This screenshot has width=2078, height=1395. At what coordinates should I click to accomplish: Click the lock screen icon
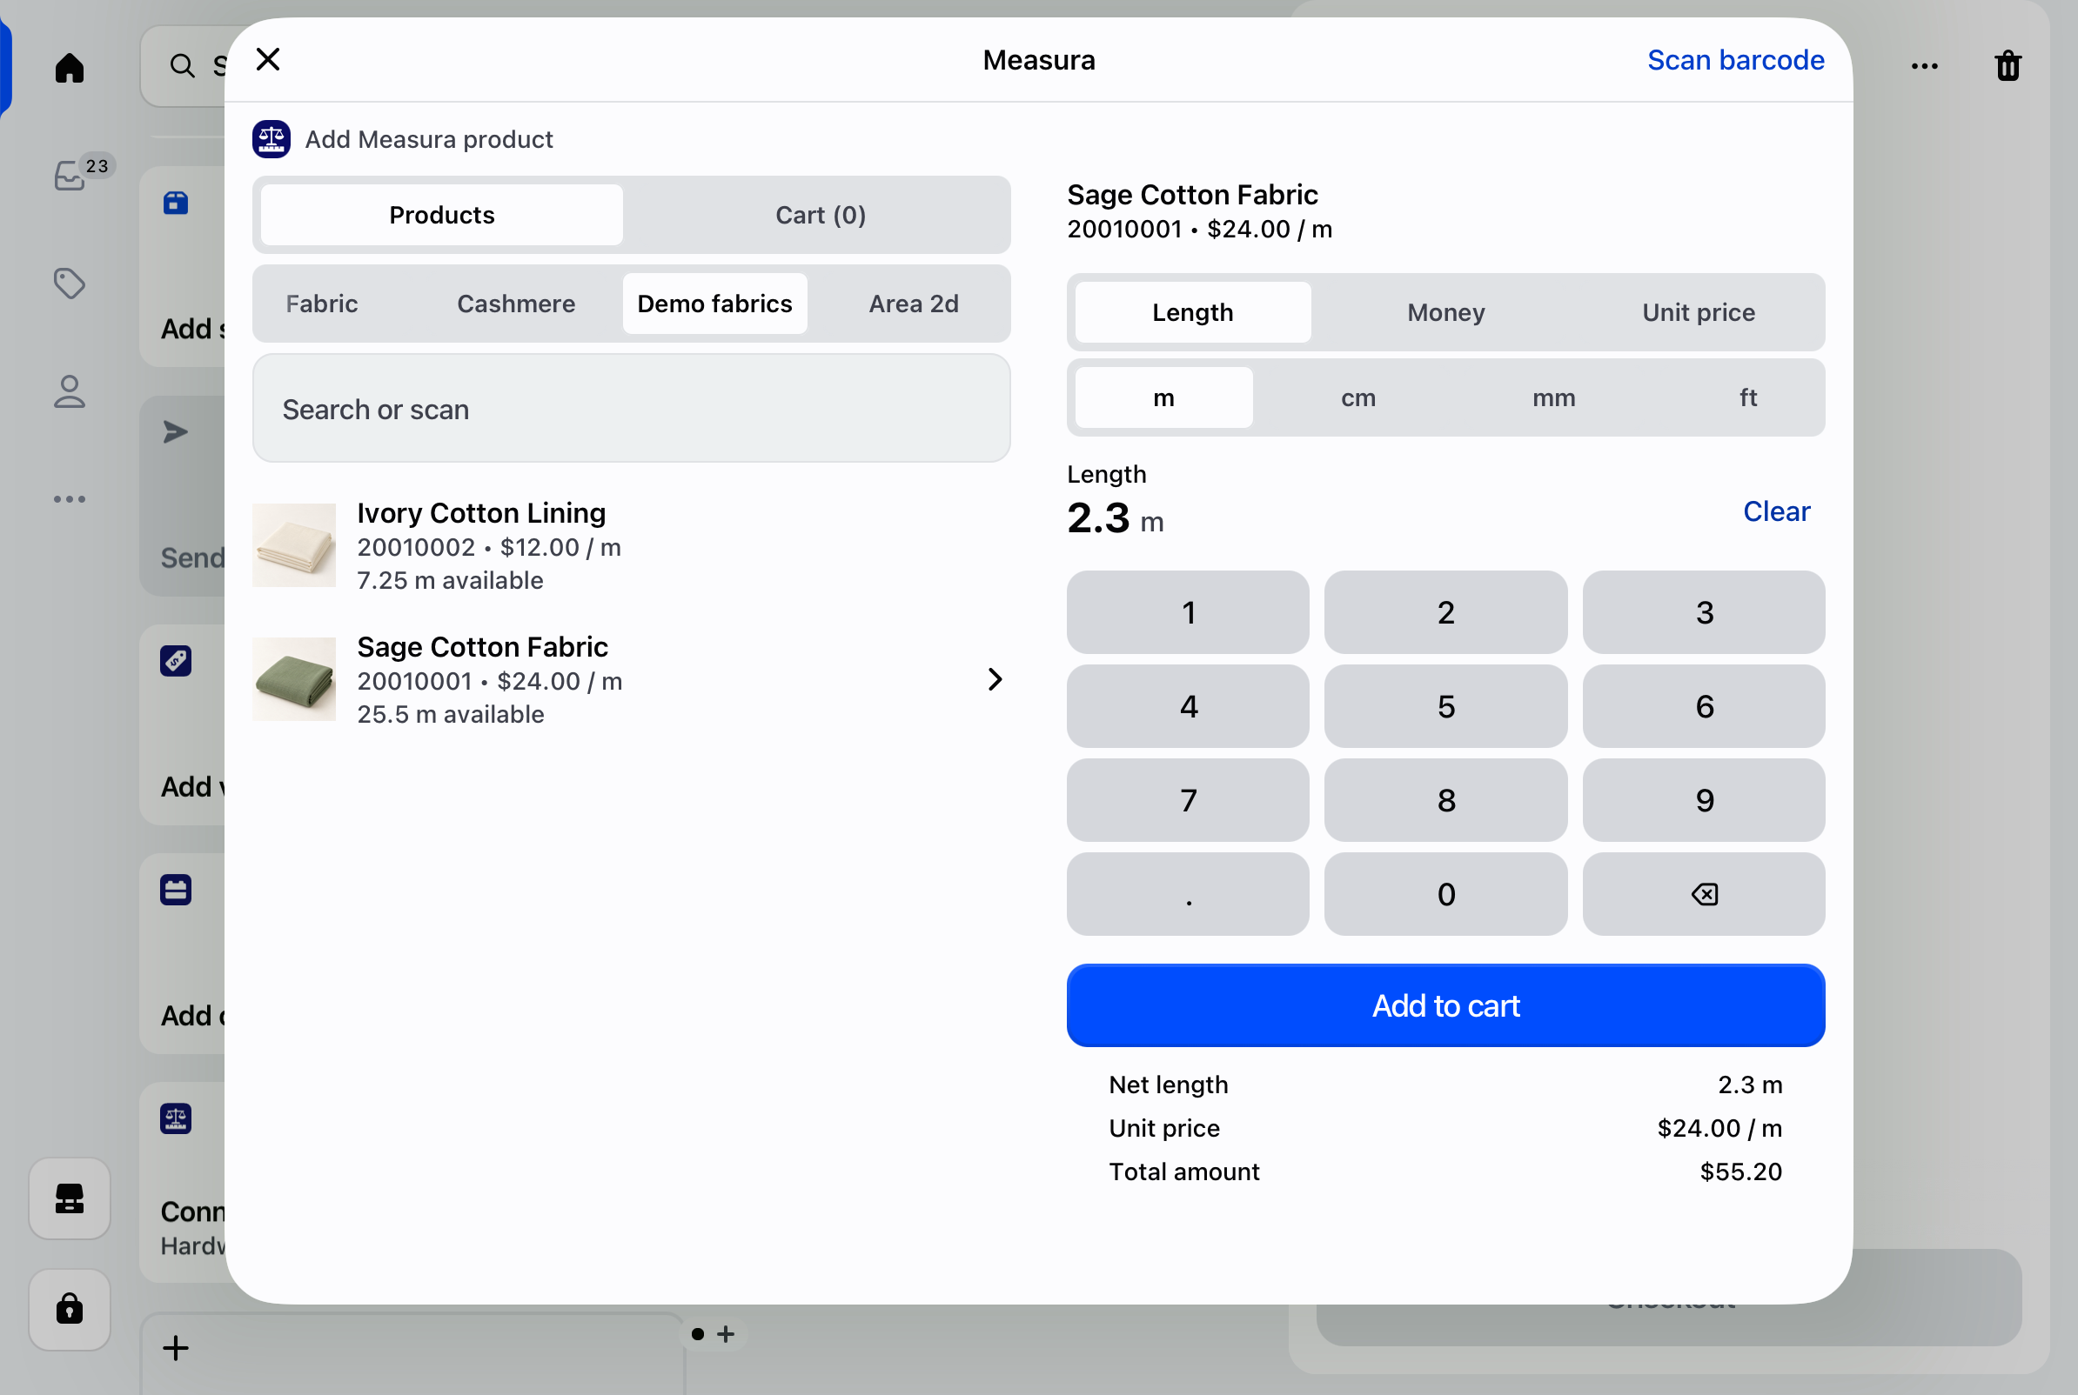click(x=70, y=1309)
